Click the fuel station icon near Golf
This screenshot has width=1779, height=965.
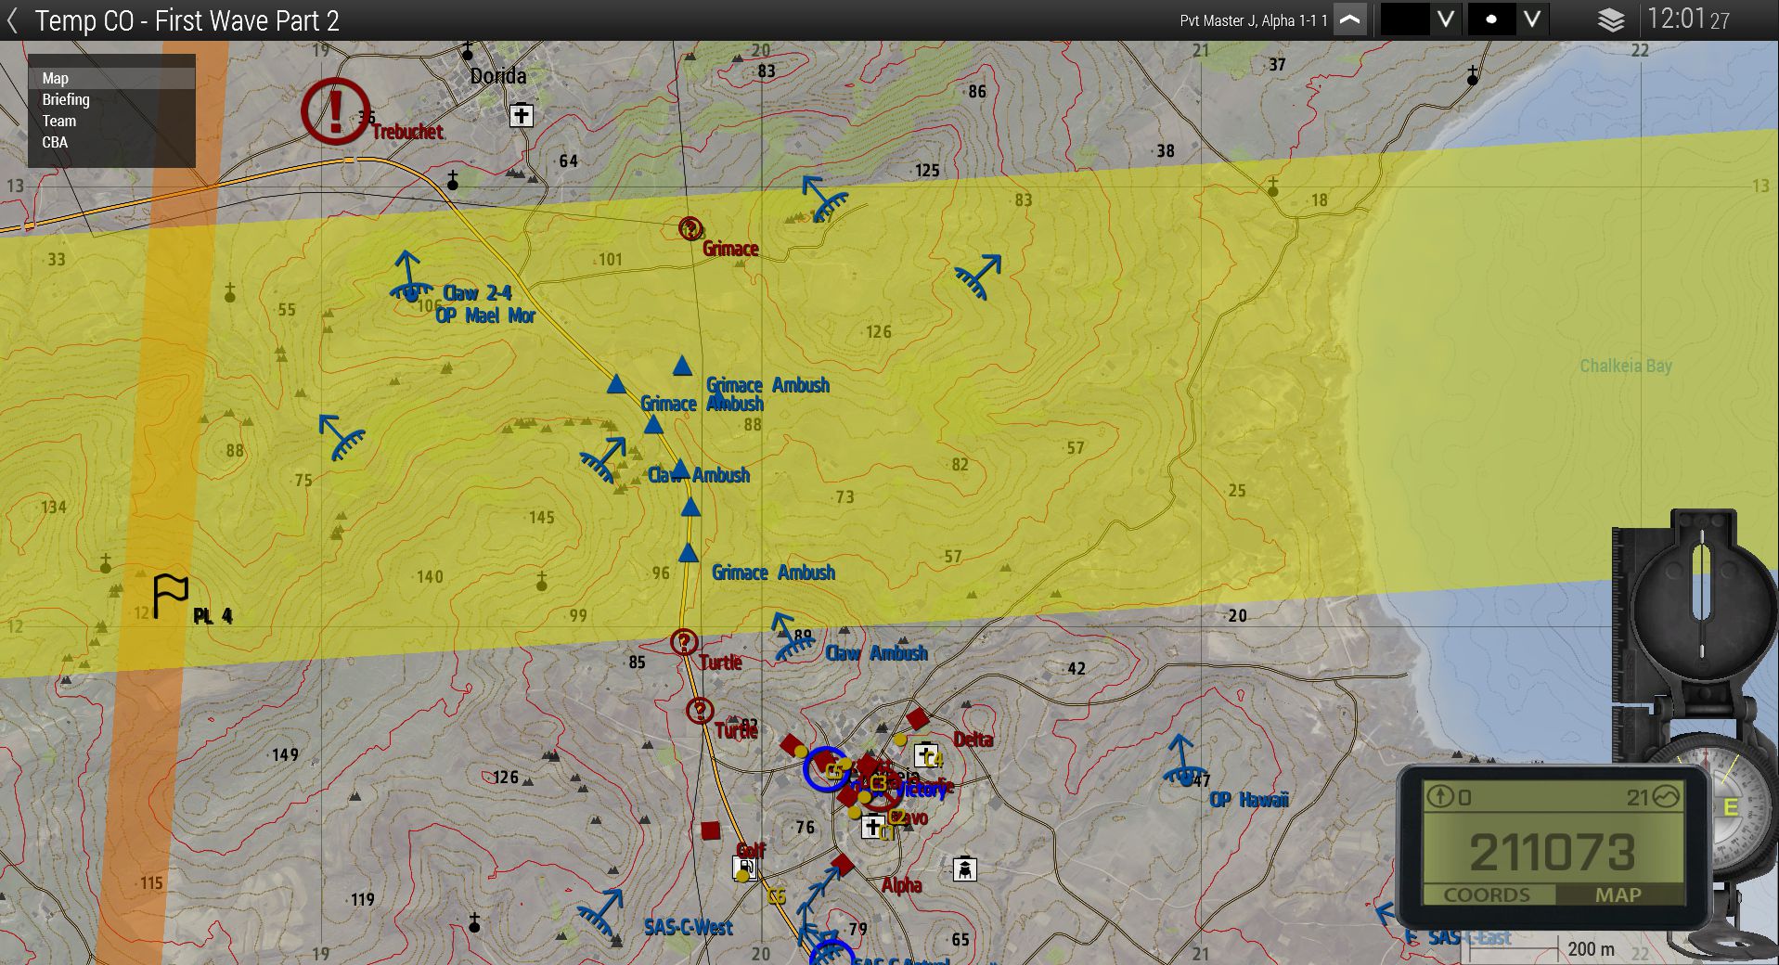click(743, 868)
